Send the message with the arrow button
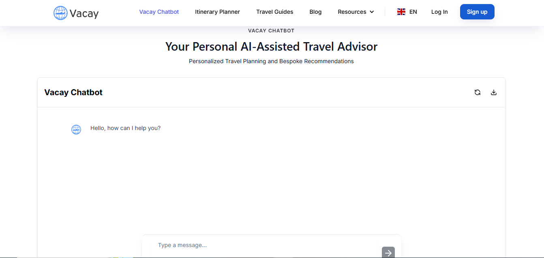The image size is (544, 258). point(388,253)
